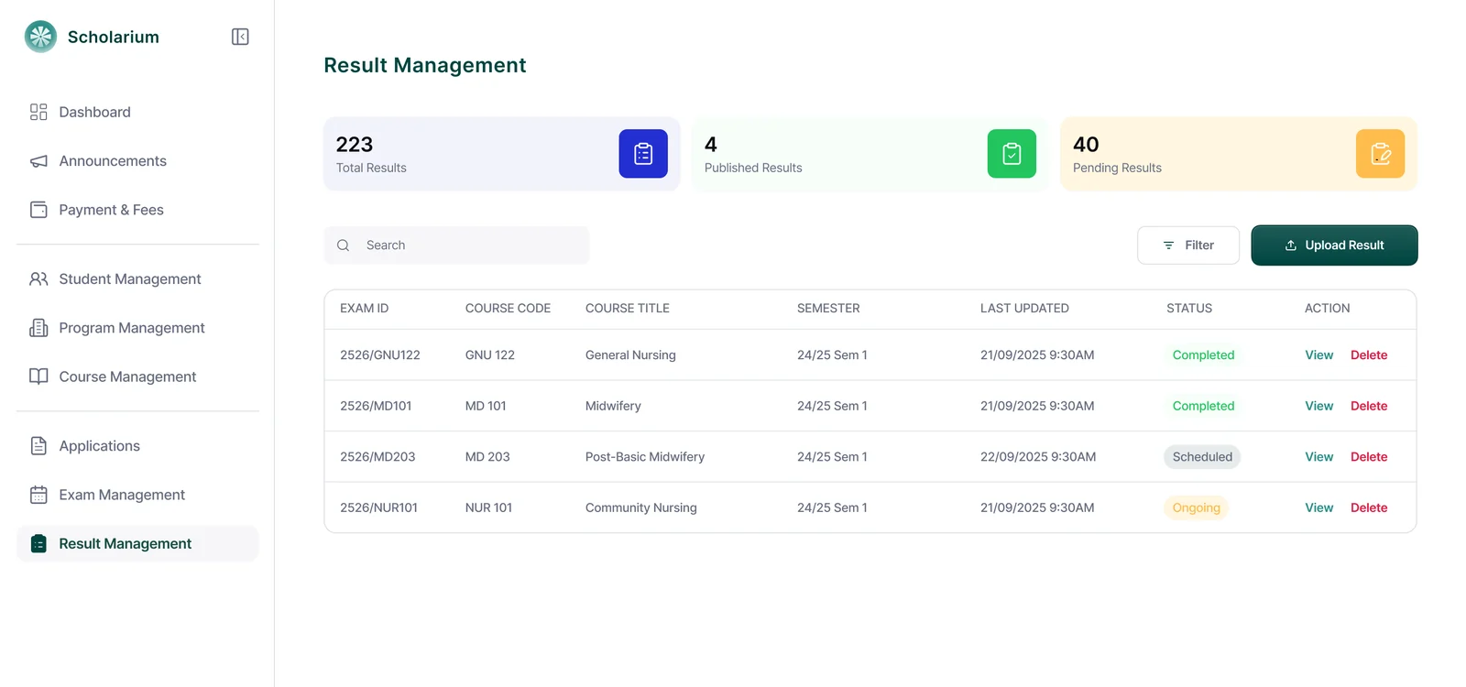Screen dimensions: 1466x687
Task: Delete the Community Nursing result
Action: (1369, 507)
